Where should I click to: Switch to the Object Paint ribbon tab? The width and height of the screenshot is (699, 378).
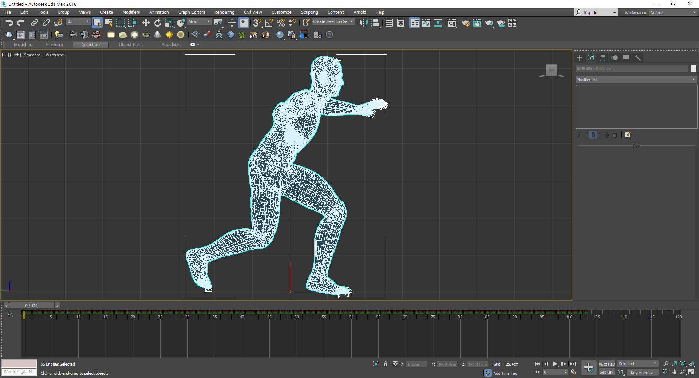pyautogui.click(x=130, y=45)
